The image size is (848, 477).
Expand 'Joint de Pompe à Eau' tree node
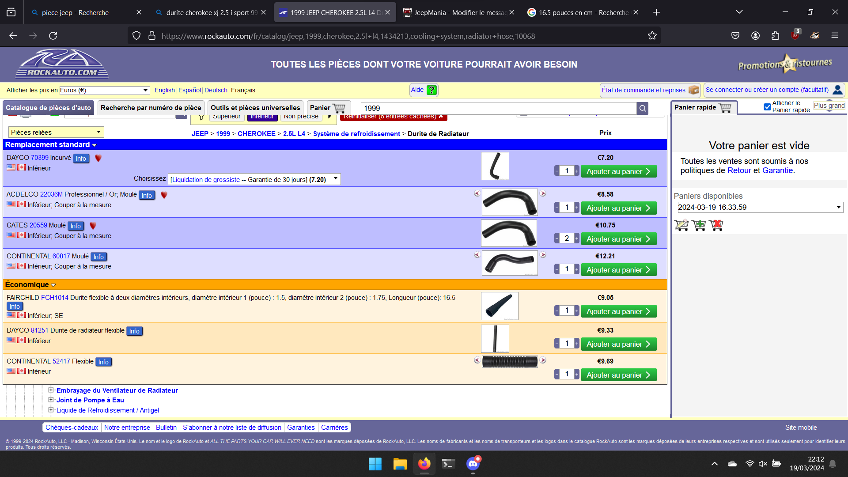coord(51,400)
